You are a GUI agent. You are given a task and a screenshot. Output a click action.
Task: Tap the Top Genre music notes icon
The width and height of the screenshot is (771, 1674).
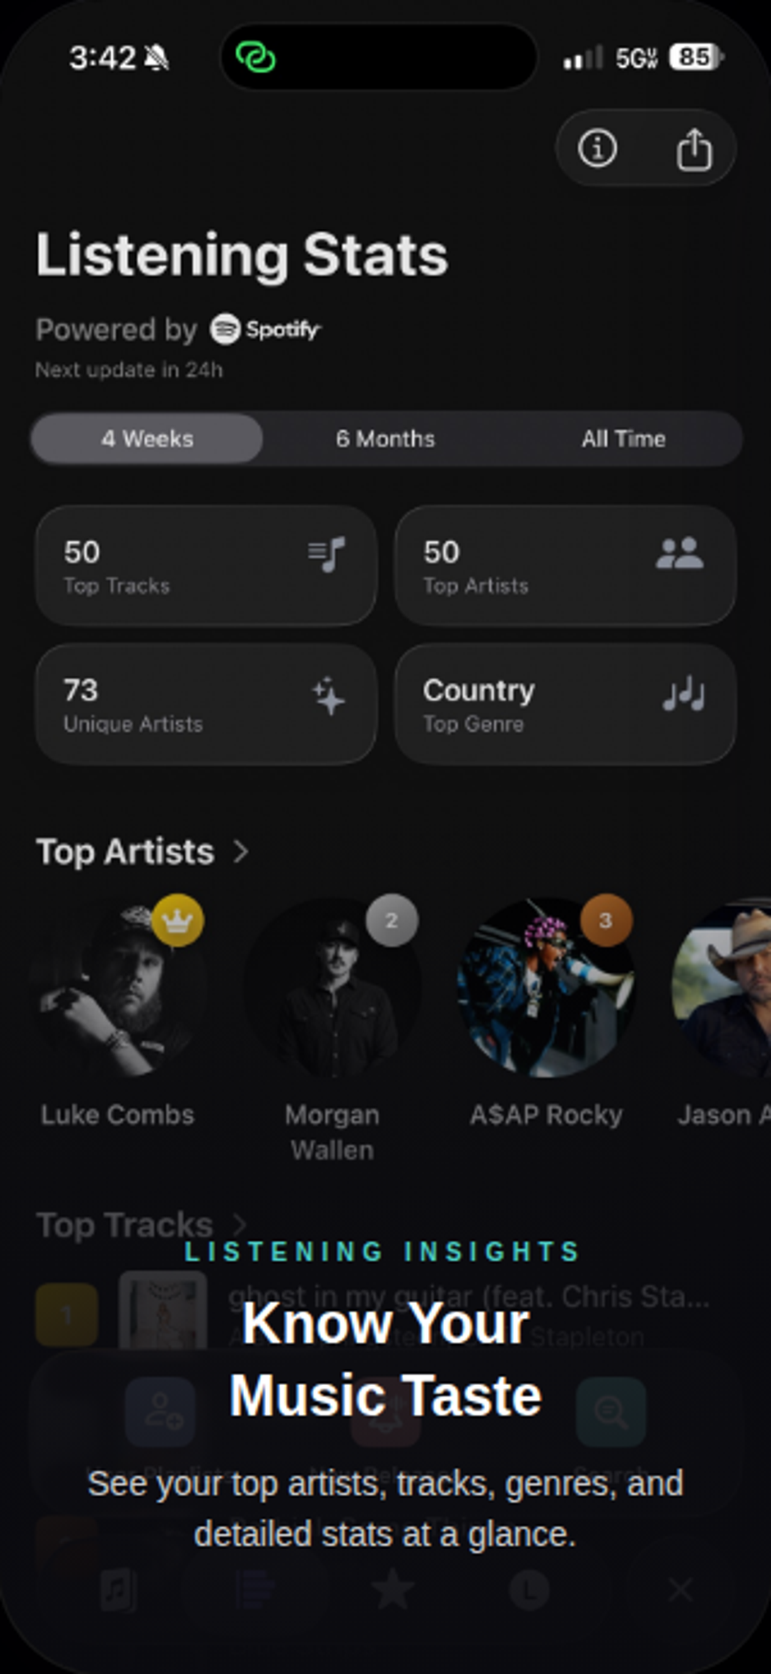[683, 694]
